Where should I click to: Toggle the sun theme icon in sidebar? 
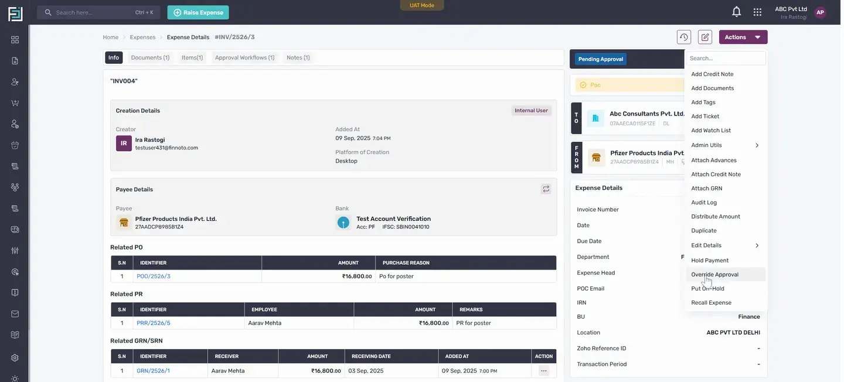15,378
